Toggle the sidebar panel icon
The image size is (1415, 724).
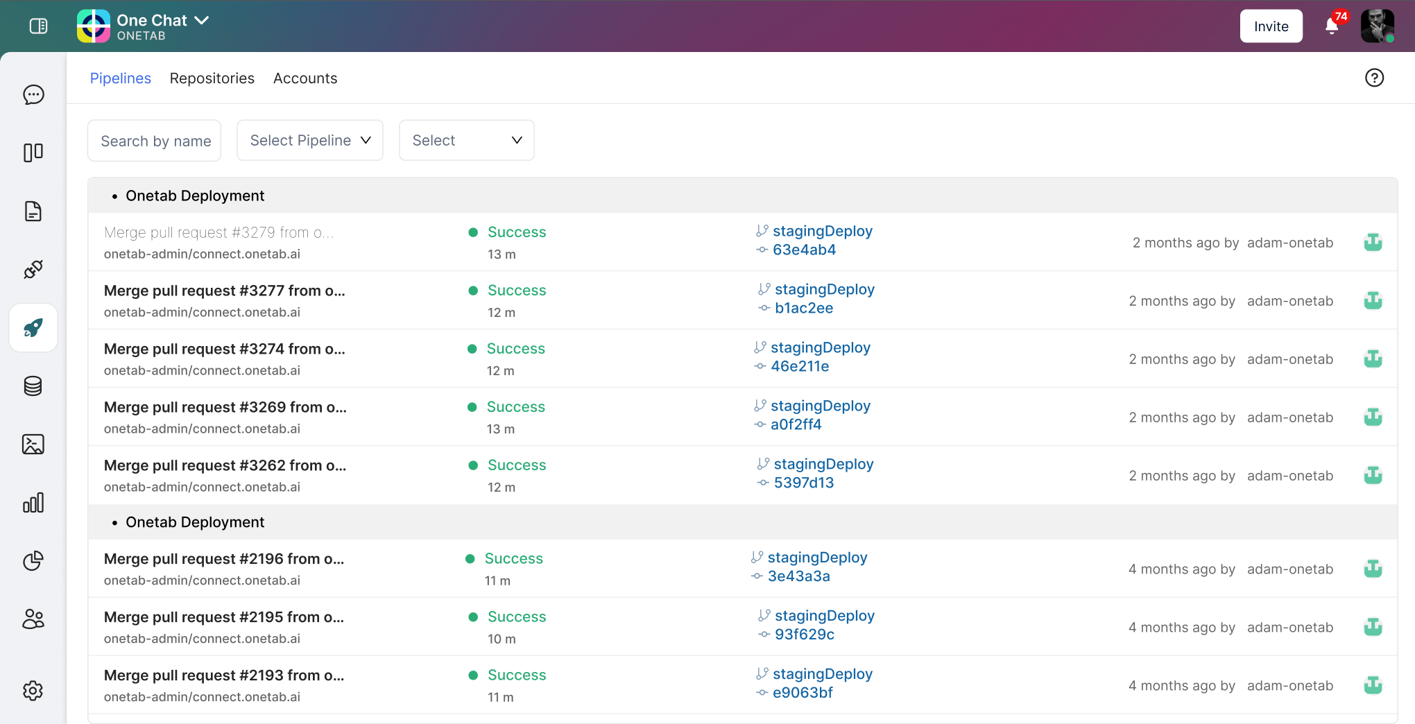coord(39,26)
